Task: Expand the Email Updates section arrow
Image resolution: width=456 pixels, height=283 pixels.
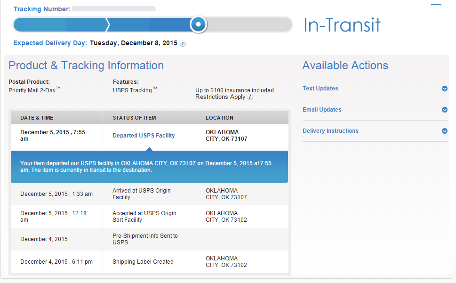Action: pyautogui.click(x=444, y=110)
